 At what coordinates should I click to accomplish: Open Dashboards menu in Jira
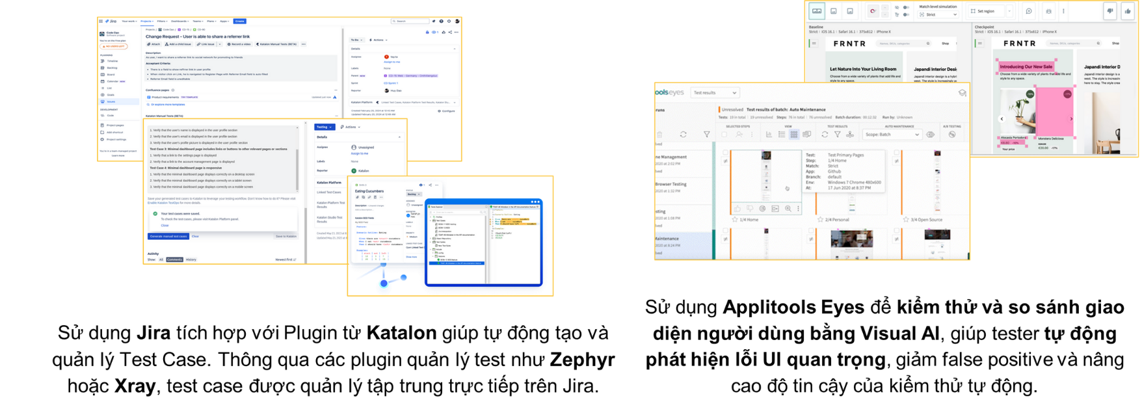[180, 21]
